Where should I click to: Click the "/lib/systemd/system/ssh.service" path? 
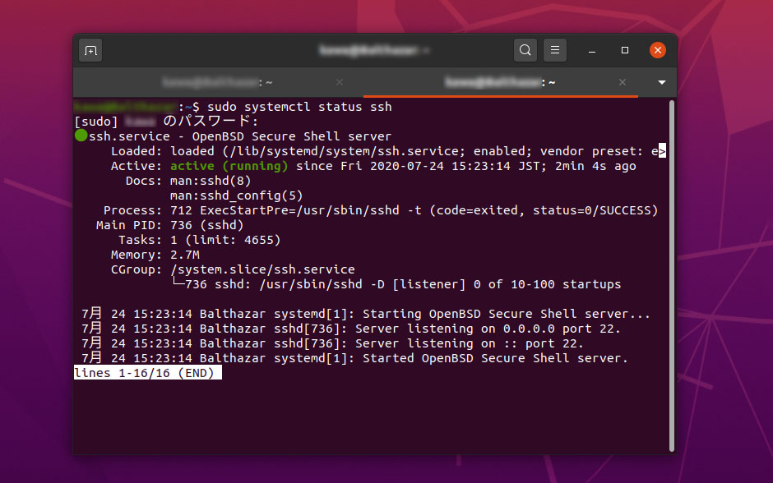pyautogui.click(x=344, y=151)
